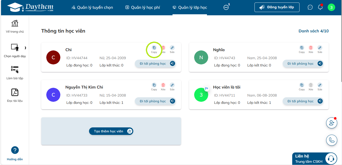Delete student Nguyễn Thị Kim Chi
The image size is (342, 165).
[x=163, y=87]
